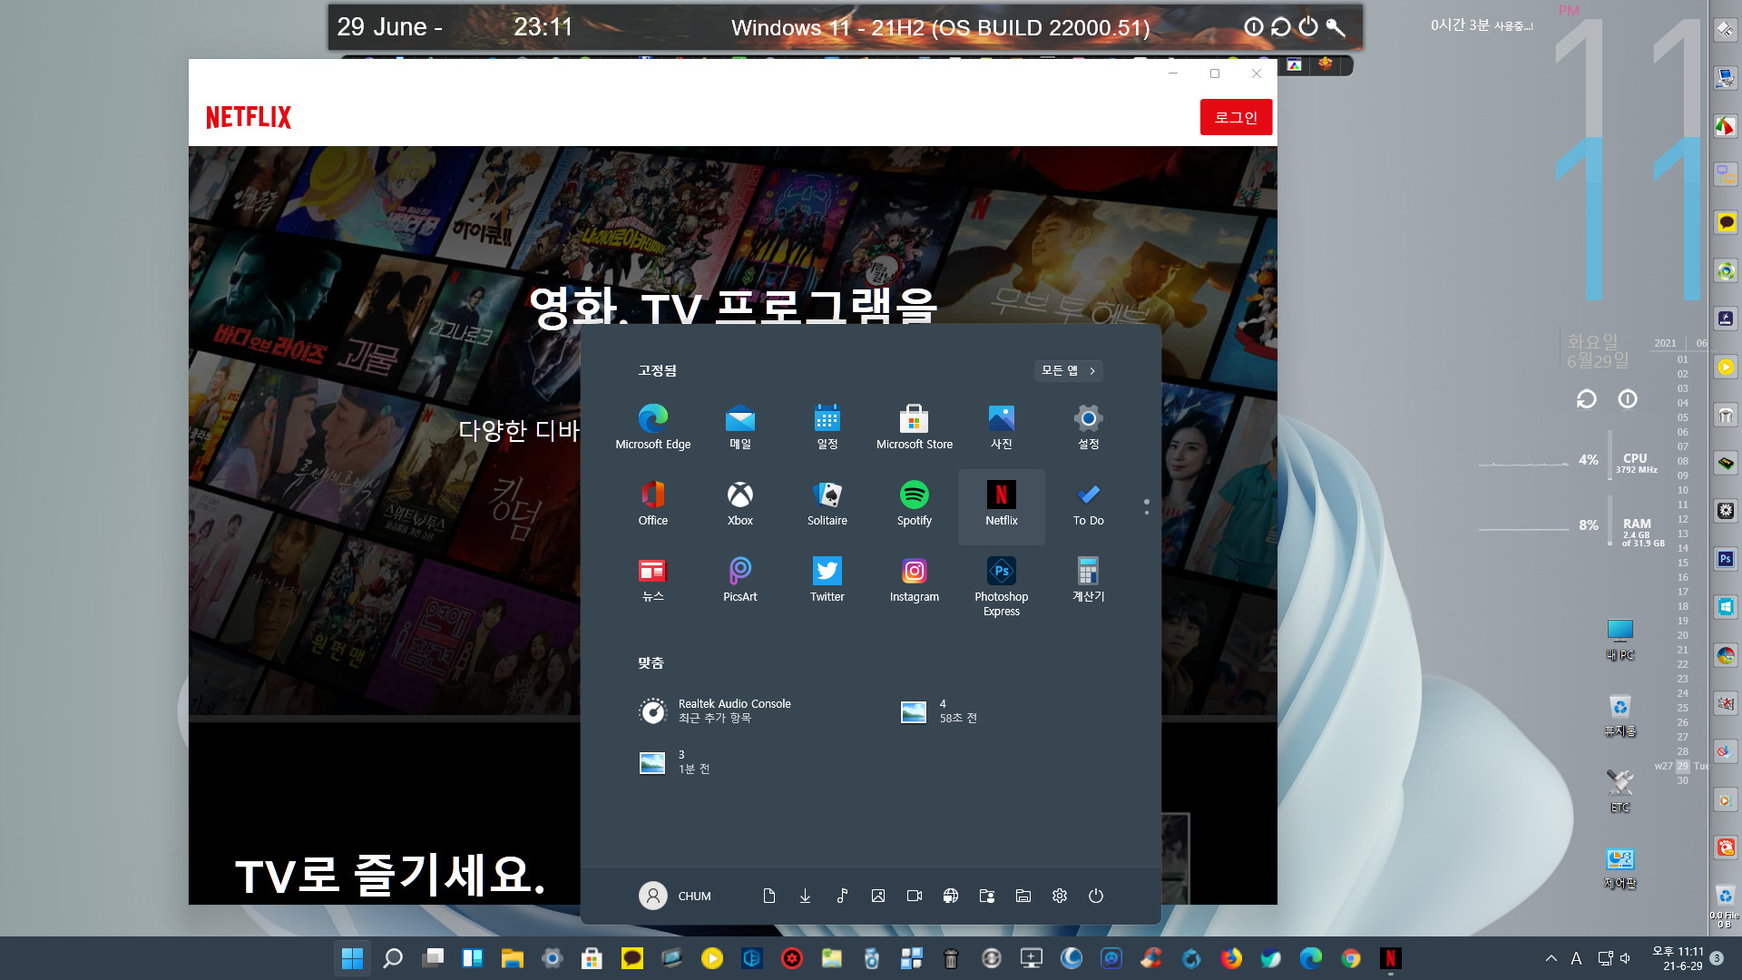The width and height of the screenshot is (1742, 980).
Task: Open the Photos (사진) app
Action: [x=1002, y=427]
